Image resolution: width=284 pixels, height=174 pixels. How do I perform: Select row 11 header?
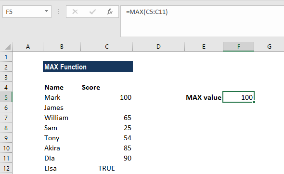(6, 158)
